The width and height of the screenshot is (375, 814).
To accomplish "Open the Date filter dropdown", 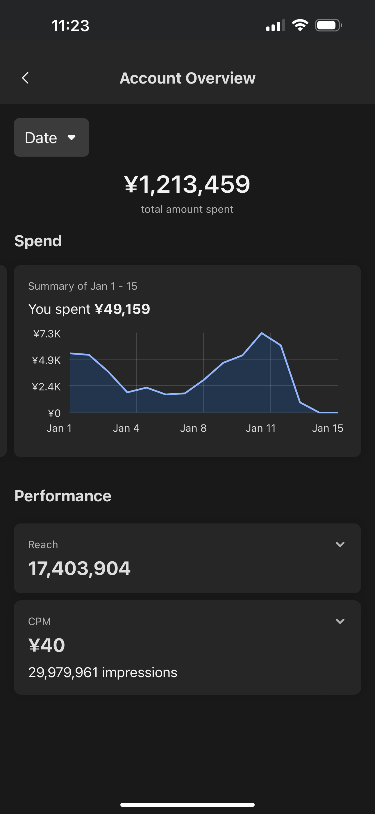I will (x=51, y=137).
